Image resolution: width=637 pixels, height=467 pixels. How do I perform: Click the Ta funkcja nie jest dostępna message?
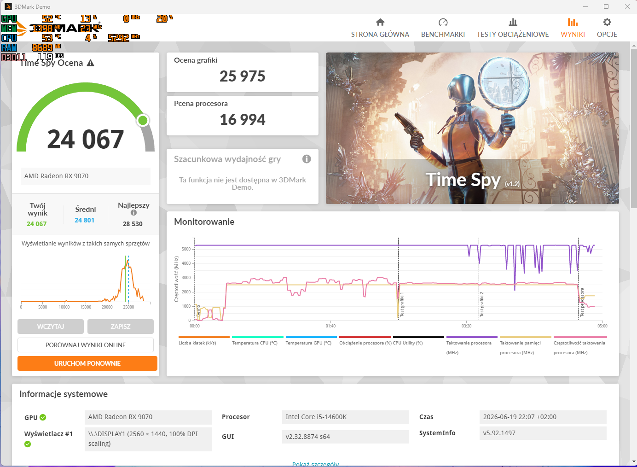(x=243, y=183)
